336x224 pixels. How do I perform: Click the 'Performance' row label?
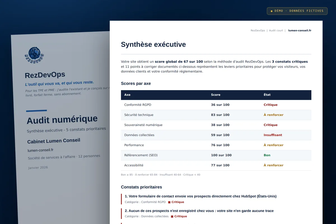pyautogui.click(x=134, y=145)
